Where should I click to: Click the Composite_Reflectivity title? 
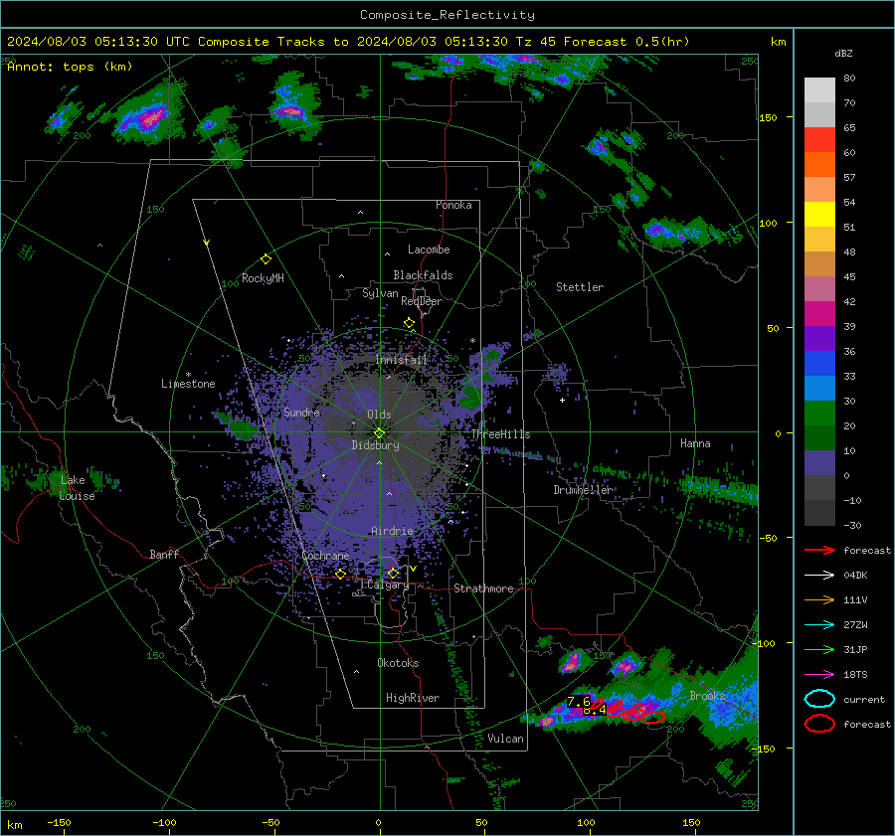tap(447, 15)
